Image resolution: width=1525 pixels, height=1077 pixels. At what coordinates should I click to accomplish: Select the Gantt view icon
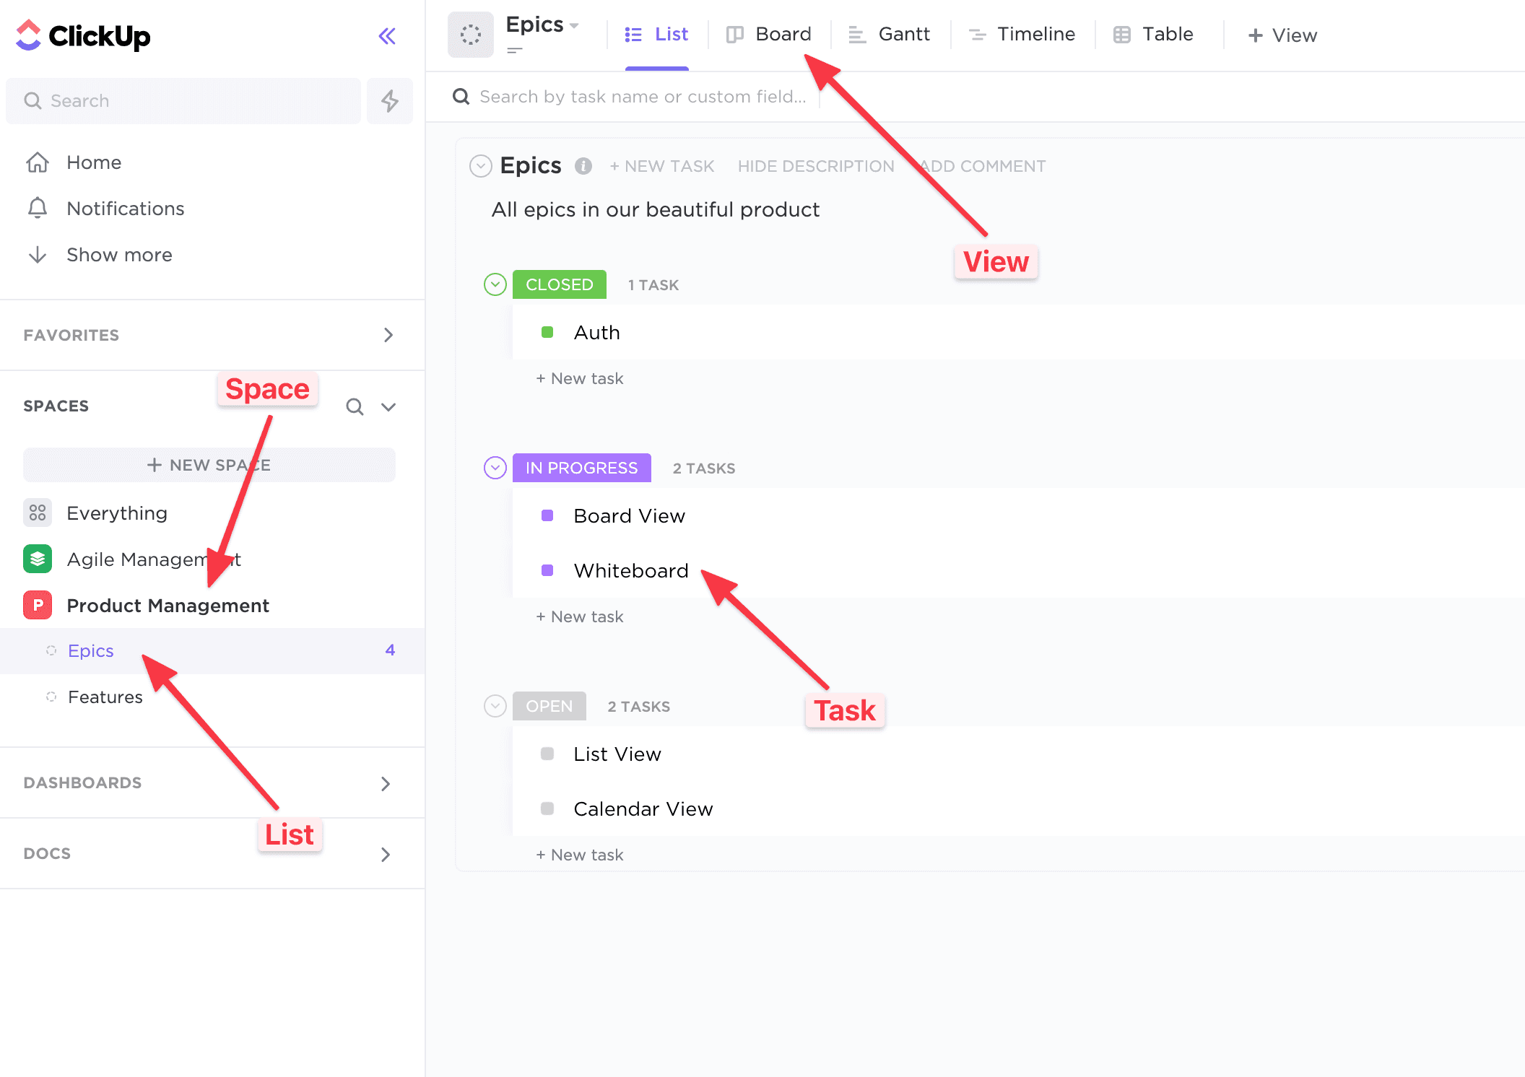click(856, 34)
